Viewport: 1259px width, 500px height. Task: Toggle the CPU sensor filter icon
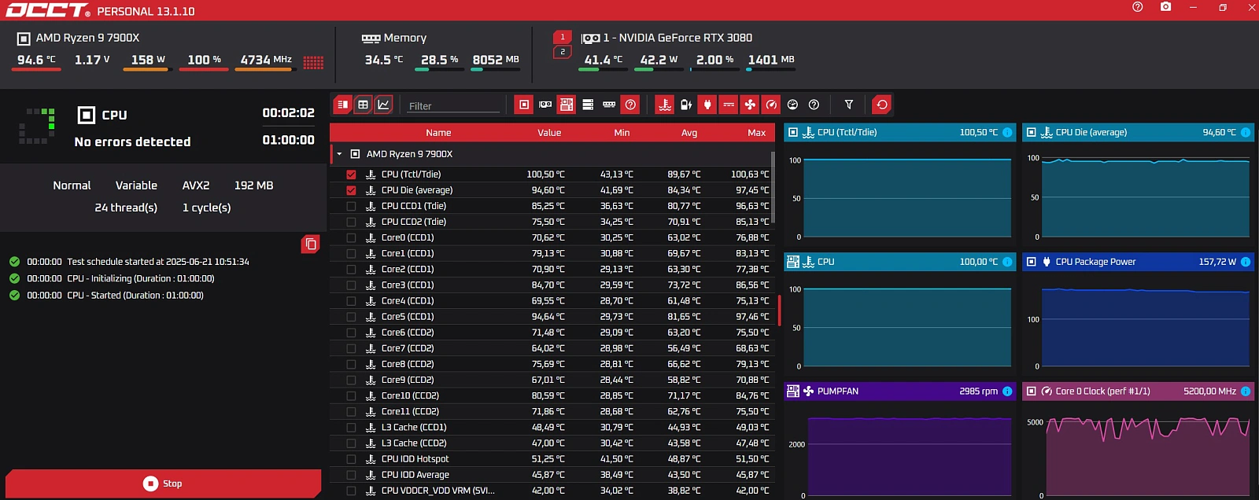click(524, 105)
